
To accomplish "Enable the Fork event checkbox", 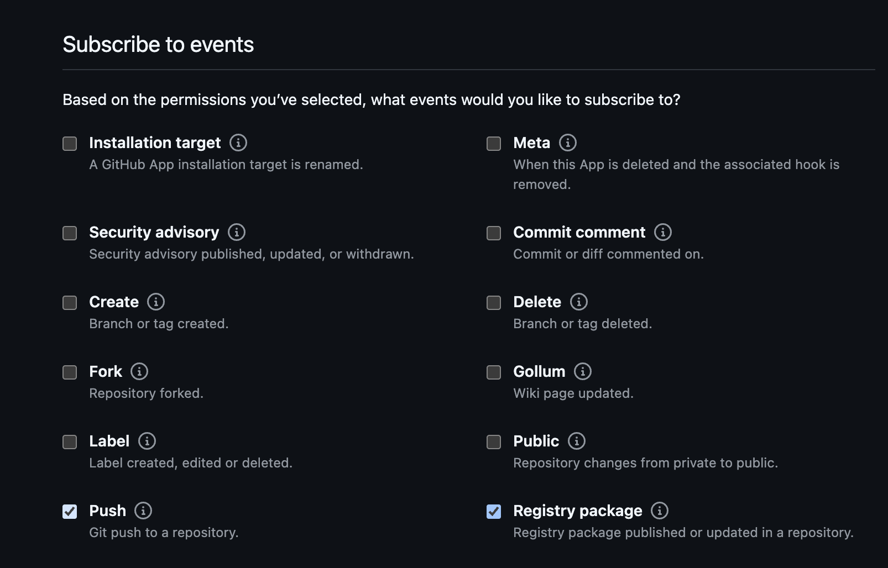I will coord(70,372).
